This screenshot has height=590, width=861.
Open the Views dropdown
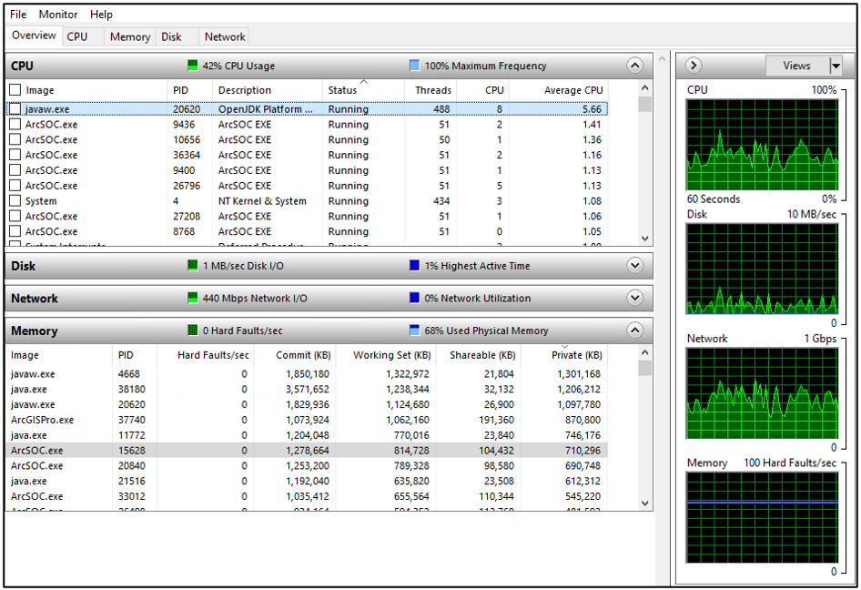(x=834, y=66)
